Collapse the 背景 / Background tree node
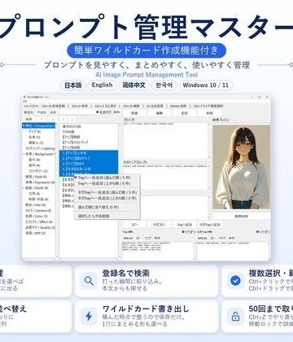293x342 pixels. pos(24,154)
